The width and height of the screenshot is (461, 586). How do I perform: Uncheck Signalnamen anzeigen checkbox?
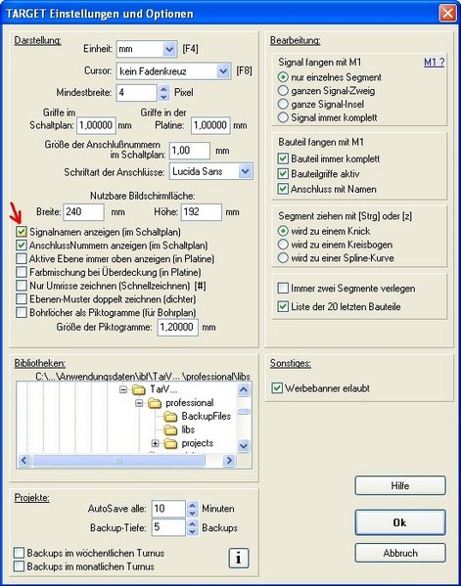tap(22, 232)
